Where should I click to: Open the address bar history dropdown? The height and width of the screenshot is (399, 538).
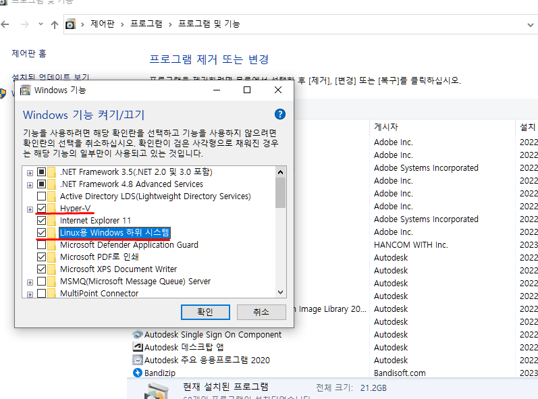click(x=531, y=25)
